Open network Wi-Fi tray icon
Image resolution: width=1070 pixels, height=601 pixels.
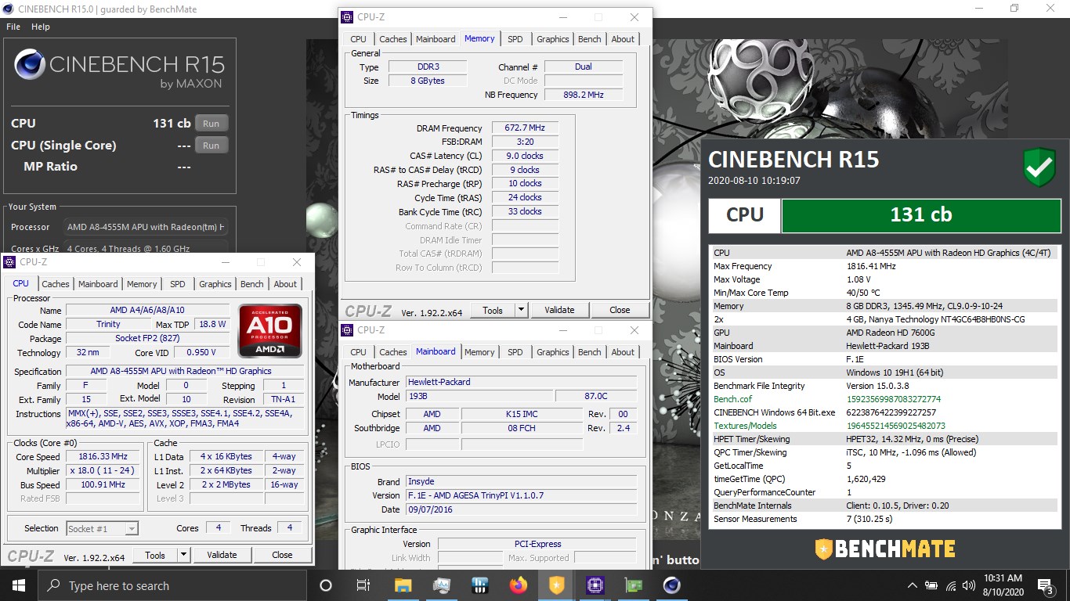click(x=951, y=585)
